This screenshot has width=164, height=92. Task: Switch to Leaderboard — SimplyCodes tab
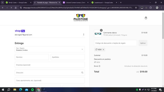tap(104, 3)
